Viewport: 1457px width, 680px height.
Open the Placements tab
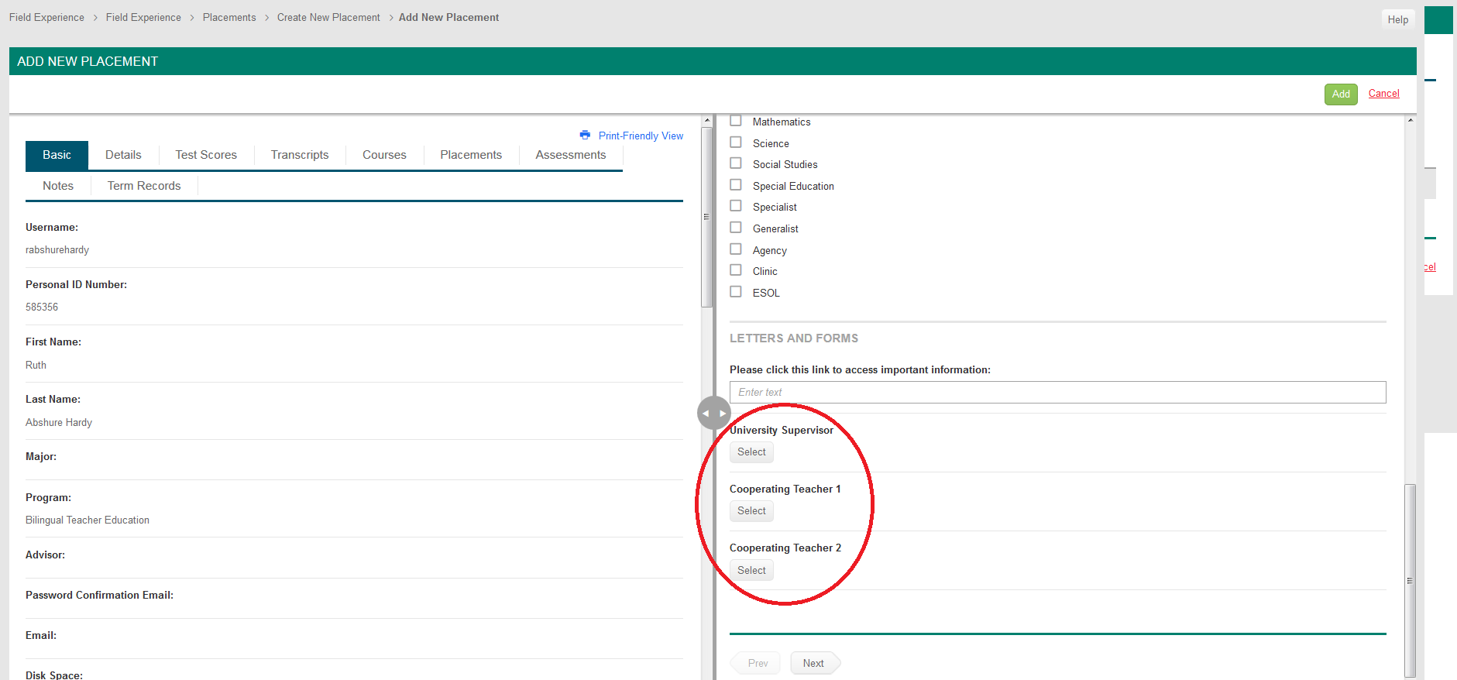(471, 155)
